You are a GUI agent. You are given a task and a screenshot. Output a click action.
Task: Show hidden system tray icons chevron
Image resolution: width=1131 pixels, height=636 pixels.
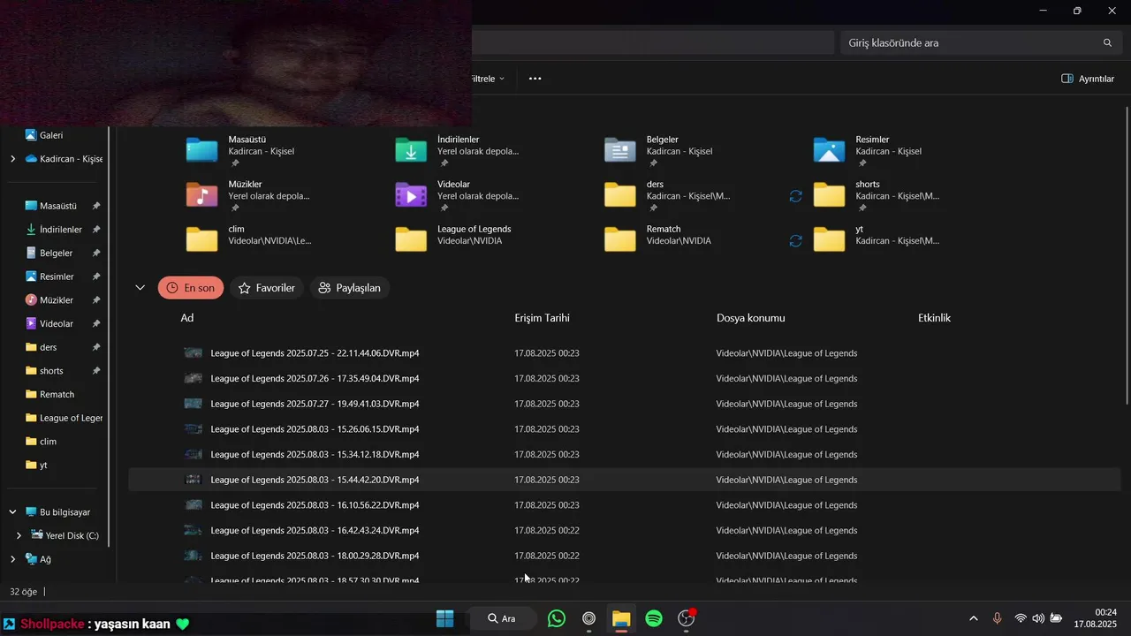[x=974, y=618]
